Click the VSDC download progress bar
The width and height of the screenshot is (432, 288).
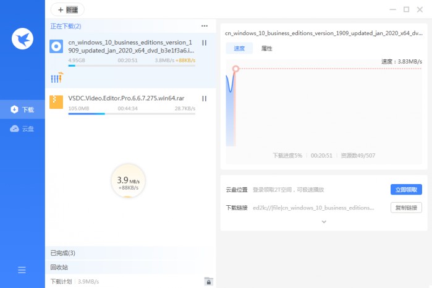tap(132, 114)
